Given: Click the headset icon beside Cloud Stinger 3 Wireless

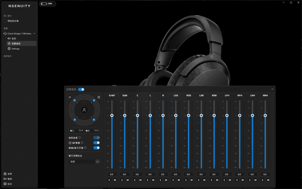Looking at the screenshot, I should 5,34.
